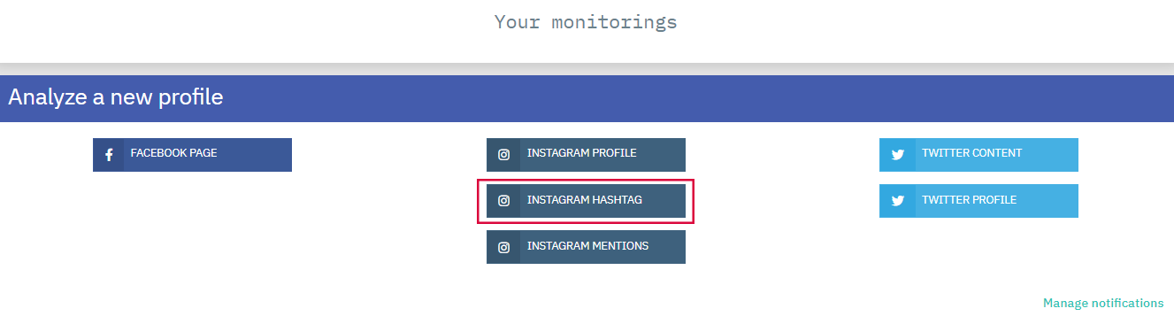1174x324 pixels.
Task: Click the 'Your monitorings' heading
Action: [586, 21]
